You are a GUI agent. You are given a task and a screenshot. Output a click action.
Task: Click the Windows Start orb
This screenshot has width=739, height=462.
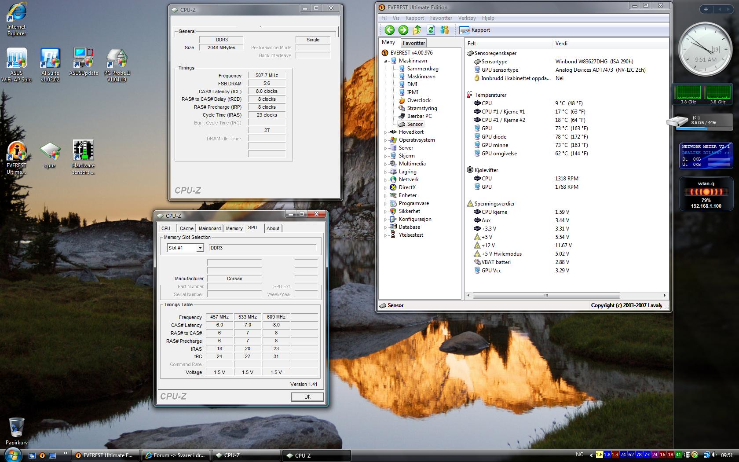(12, 455)
